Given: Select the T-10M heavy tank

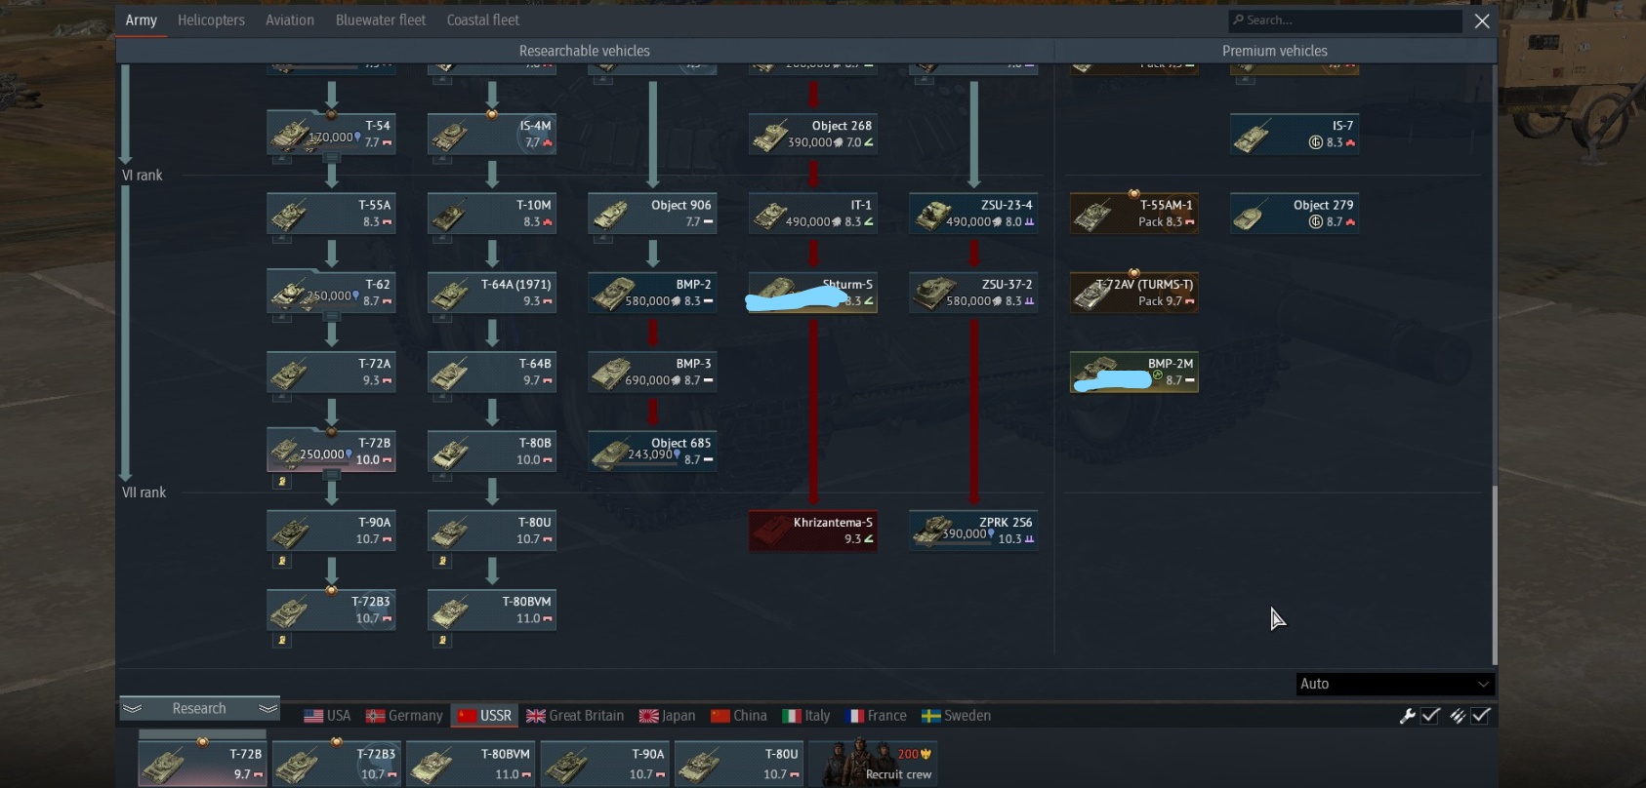Looking at the screenshot, I should click(492, 214).
